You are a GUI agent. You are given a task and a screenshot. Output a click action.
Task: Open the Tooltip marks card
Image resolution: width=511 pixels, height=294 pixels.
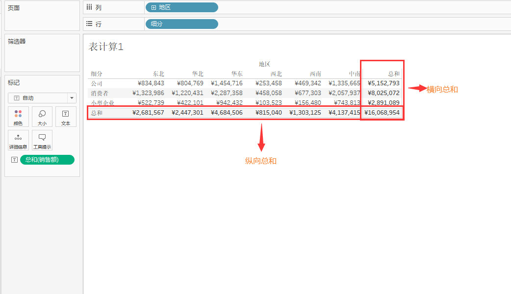[x=42, y=140]
